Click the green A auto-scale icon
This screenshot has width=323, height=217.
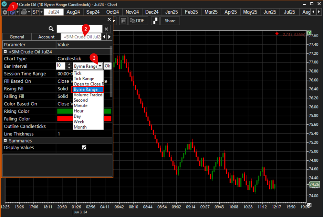309,33
